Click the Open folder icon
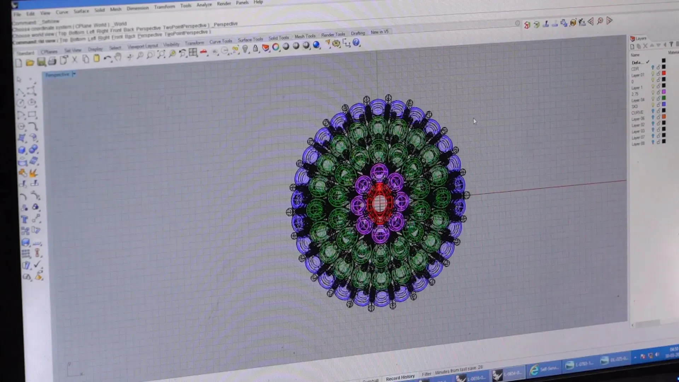The height and width of the screenshot is (382, 679). (30, 63)
